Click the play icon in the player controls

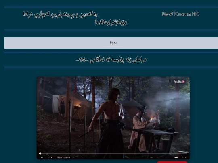pos(42,158)
